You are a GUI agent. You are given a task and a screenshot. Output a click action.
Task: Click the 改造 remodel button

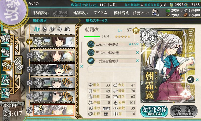click(184, 111)
